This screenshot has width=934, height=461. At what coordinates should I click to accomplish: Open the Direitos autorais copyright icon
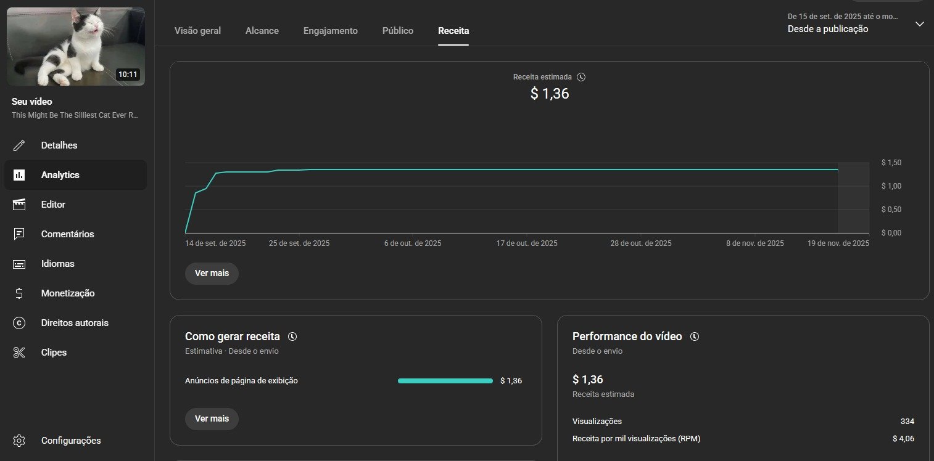(x=19, y=323)
